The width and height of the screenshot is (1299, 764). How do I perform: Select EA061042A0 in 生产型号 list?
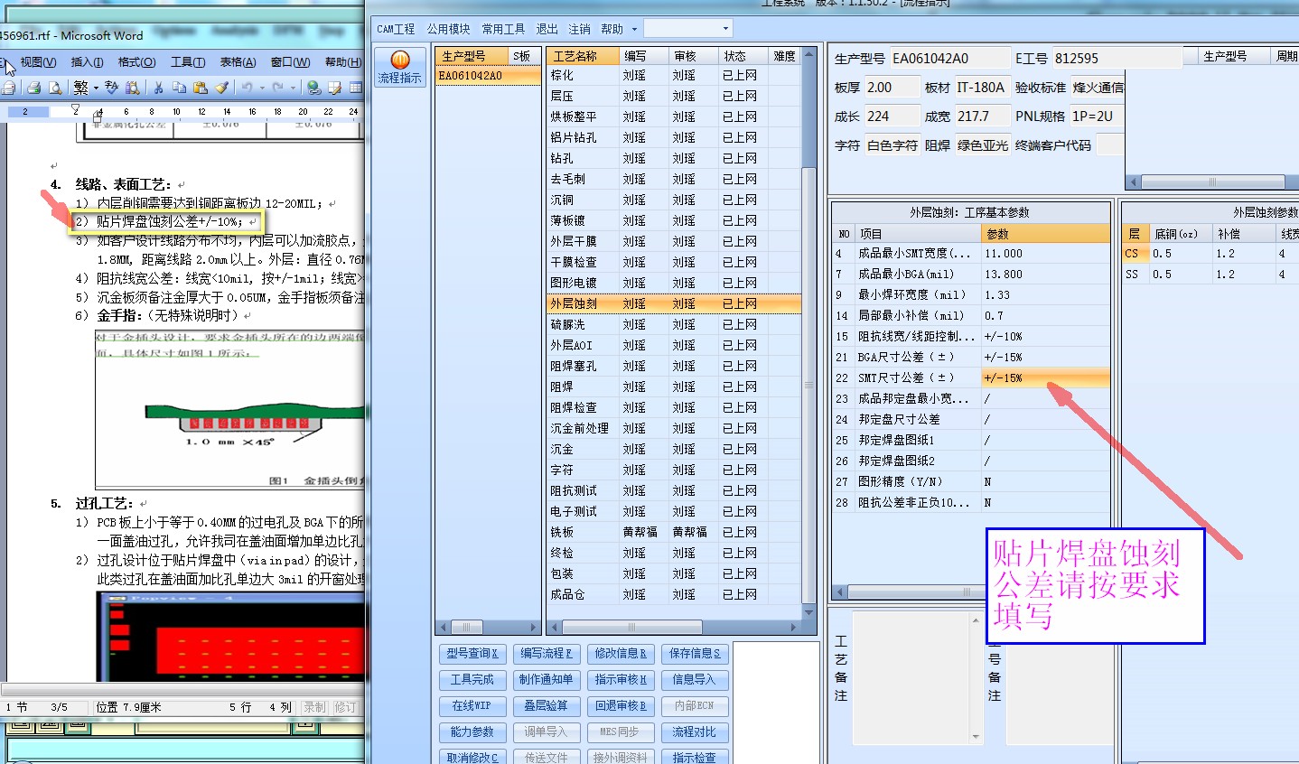[487, 76]
